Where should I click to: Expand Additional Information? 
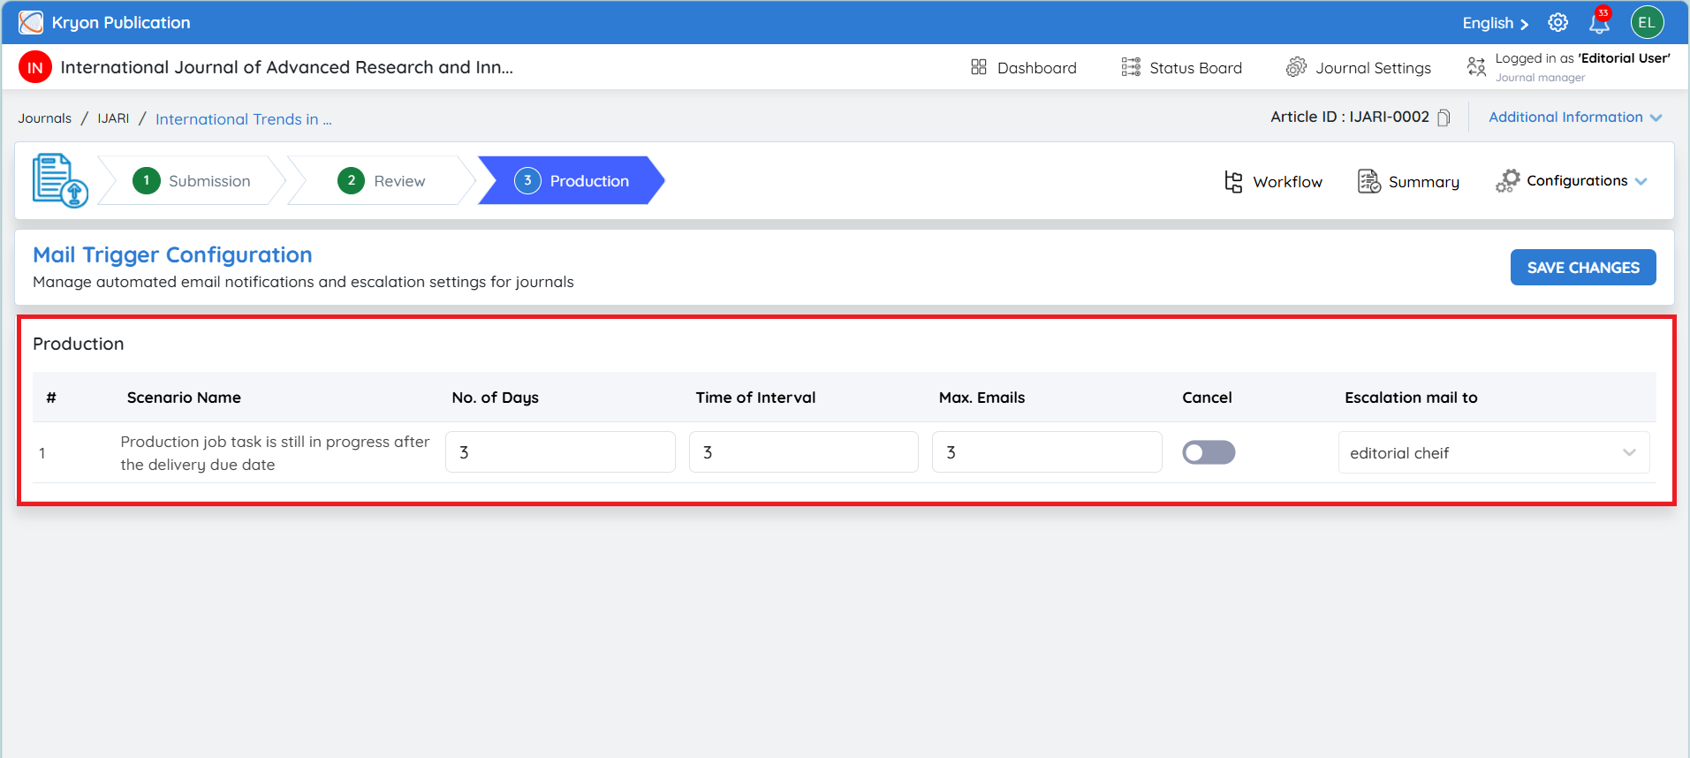1575,117
